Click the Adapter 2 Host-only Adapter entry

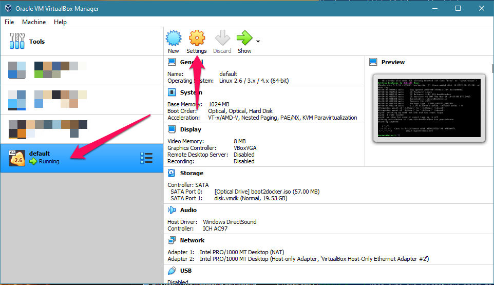pyautogui.click(x=314, y=259)
